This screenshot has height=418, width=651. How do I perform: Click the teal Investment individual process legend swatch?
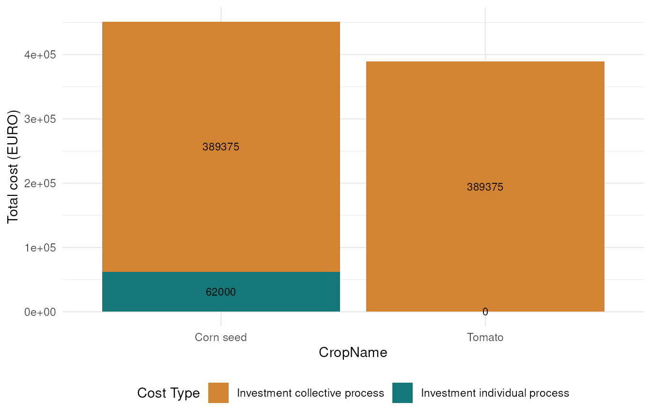tap(403, 393)
